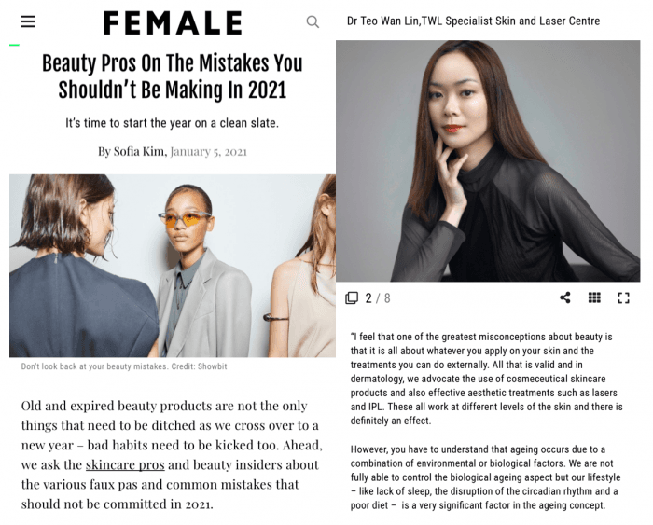Click the paragraph about ageing factors

pyautogui.click(x=485, y=477)
